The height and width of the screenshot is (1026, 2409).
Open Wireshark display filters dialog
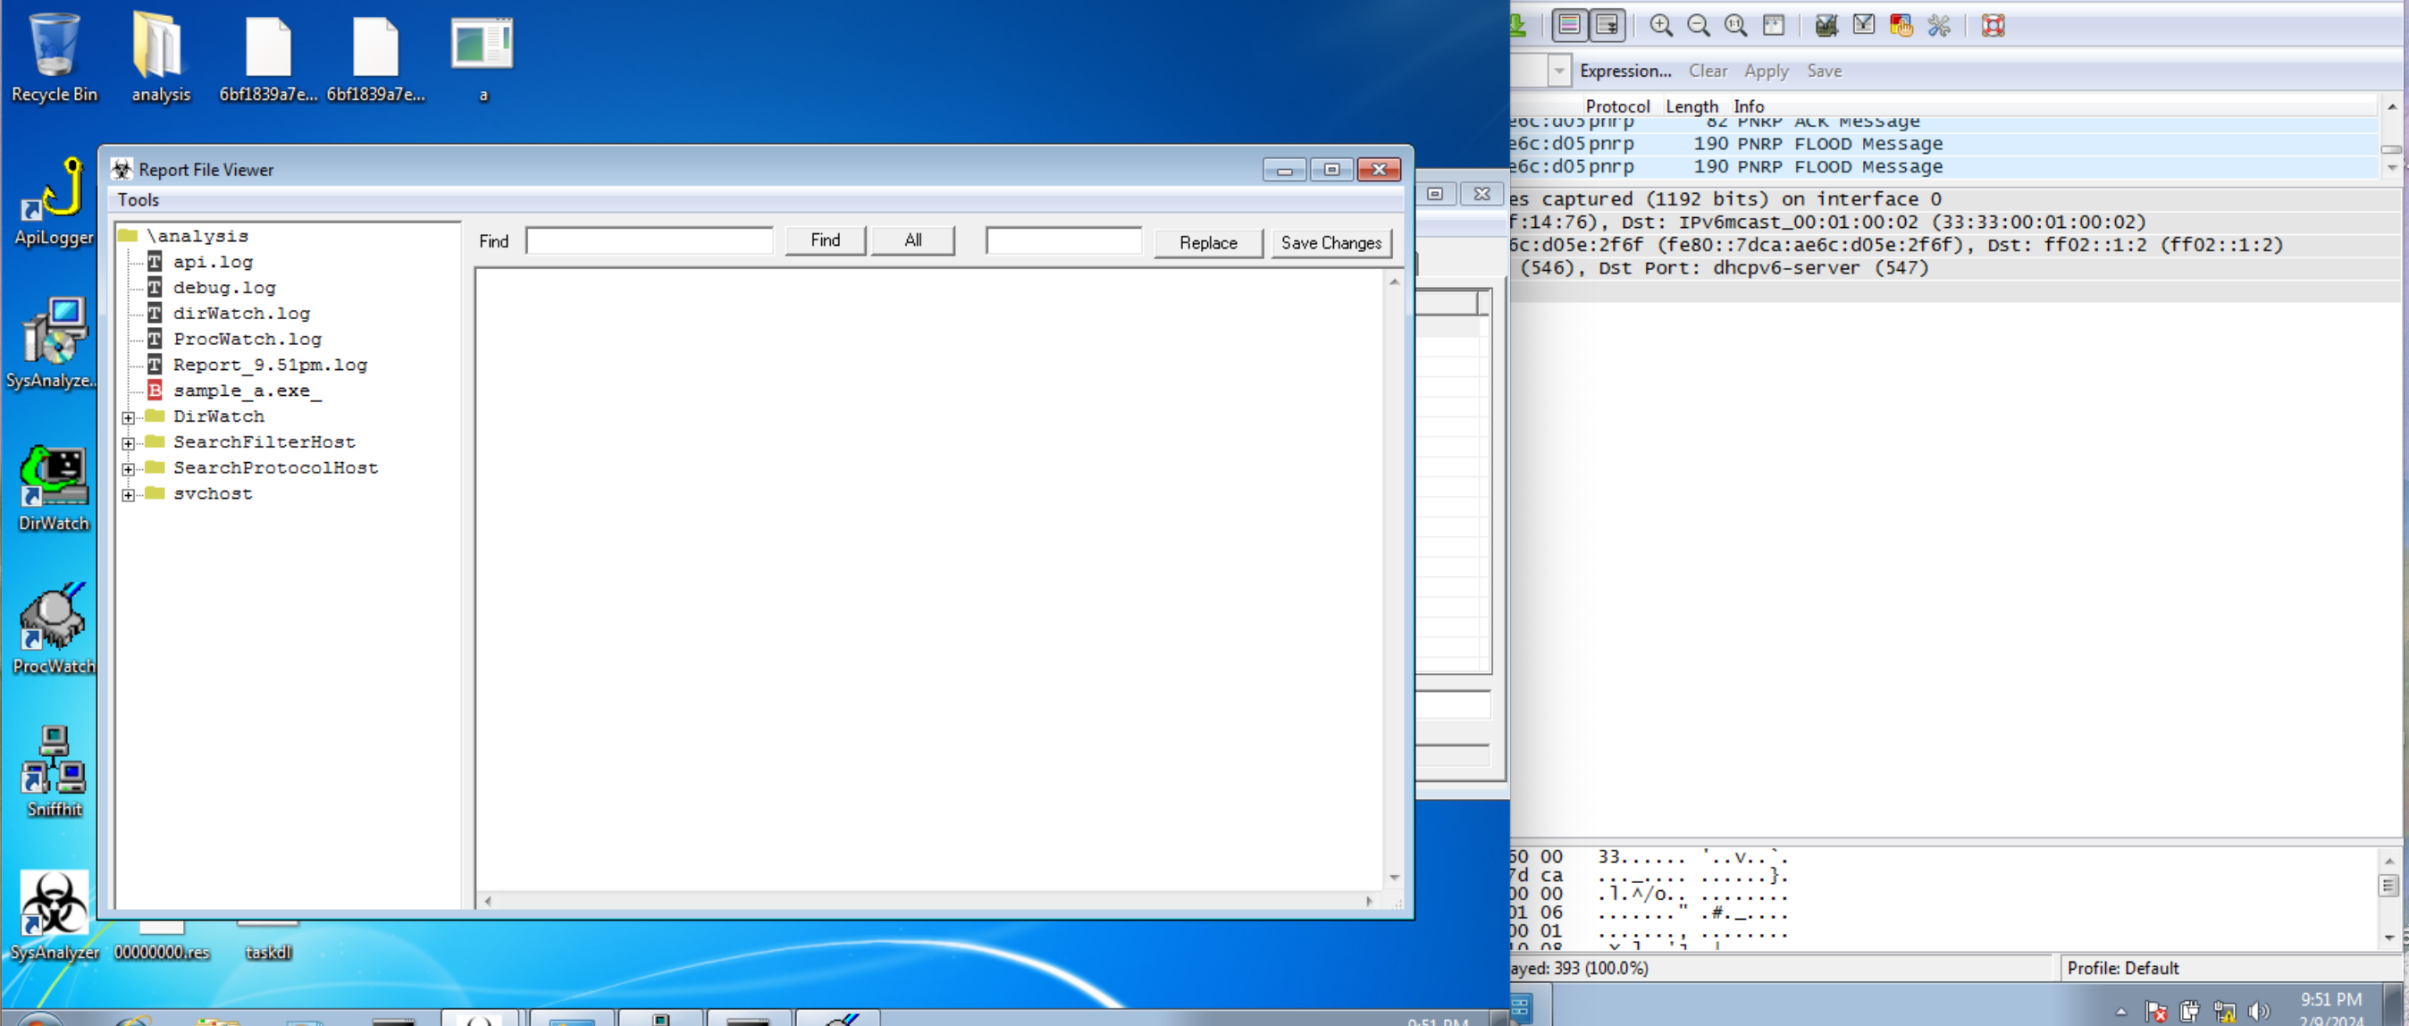[x=1864, y=25]
